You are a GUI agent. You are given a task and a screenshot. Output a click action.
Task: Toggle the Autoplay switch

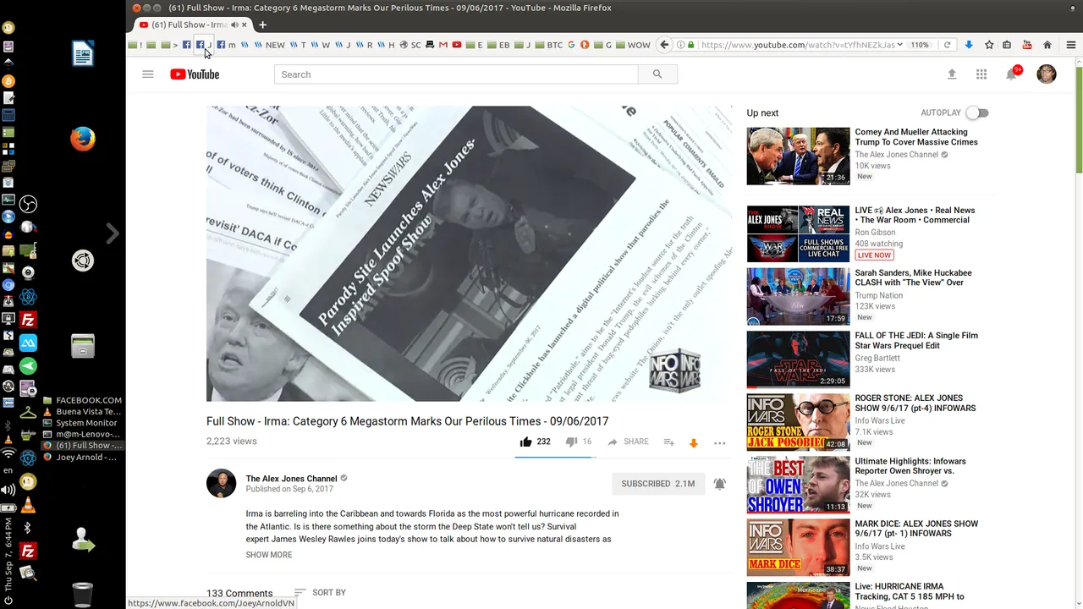977,112
